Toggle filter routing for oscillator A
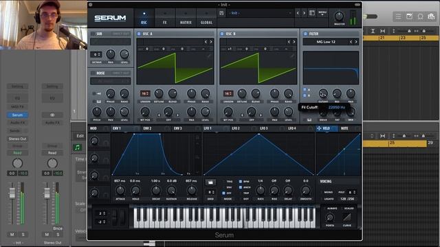Image resolution: width=440 pixels, height=247 pixels. [305, 90]
